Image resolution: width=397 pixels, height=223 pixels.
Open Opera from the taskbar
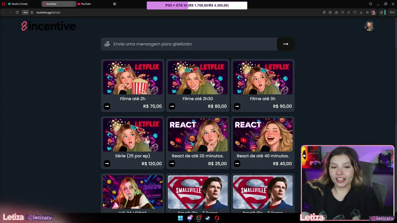[x=217, y=218]
